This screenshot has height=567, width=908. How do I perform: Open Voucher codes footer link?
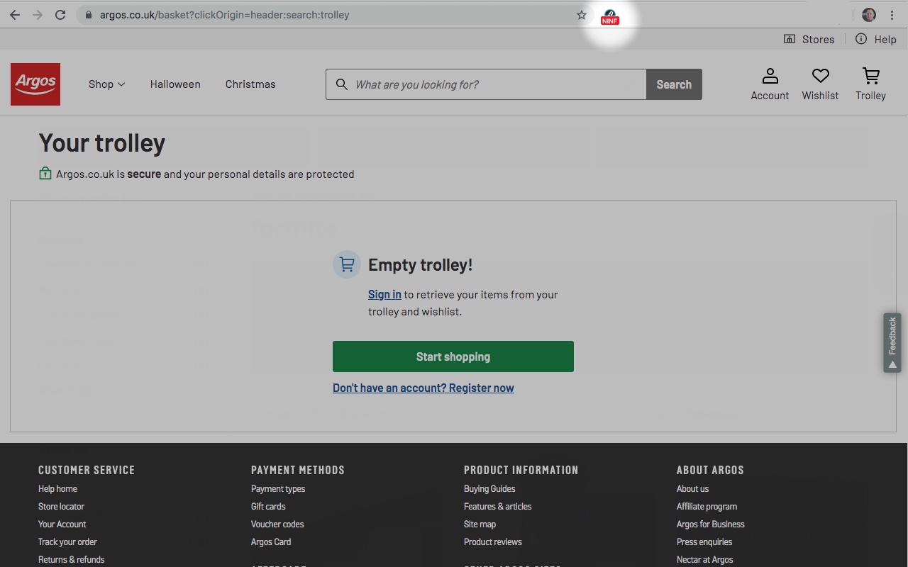277,524
